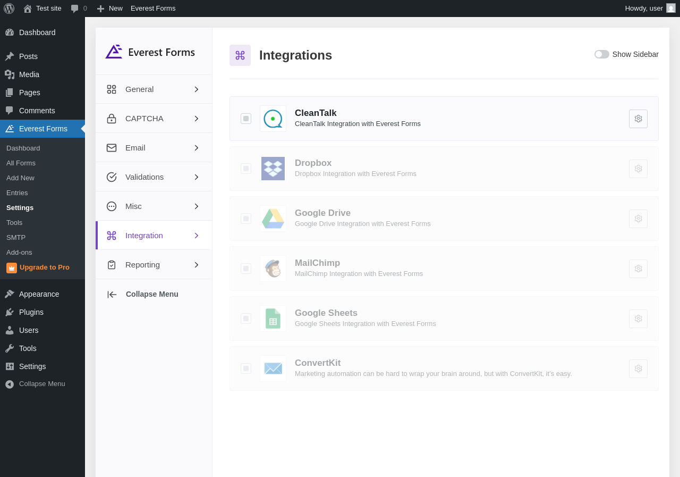
Task: Click the Dropbox logo icon
Action: pyautogui.click(x=273, y=169)
